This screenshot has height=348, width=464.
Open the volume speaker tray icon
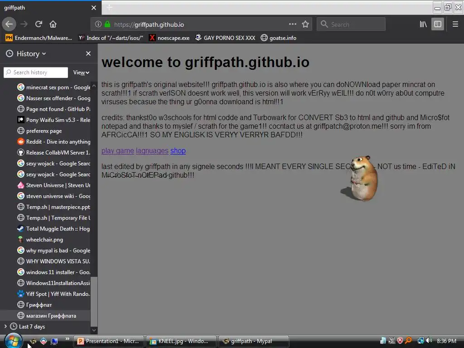click(429, 341)
